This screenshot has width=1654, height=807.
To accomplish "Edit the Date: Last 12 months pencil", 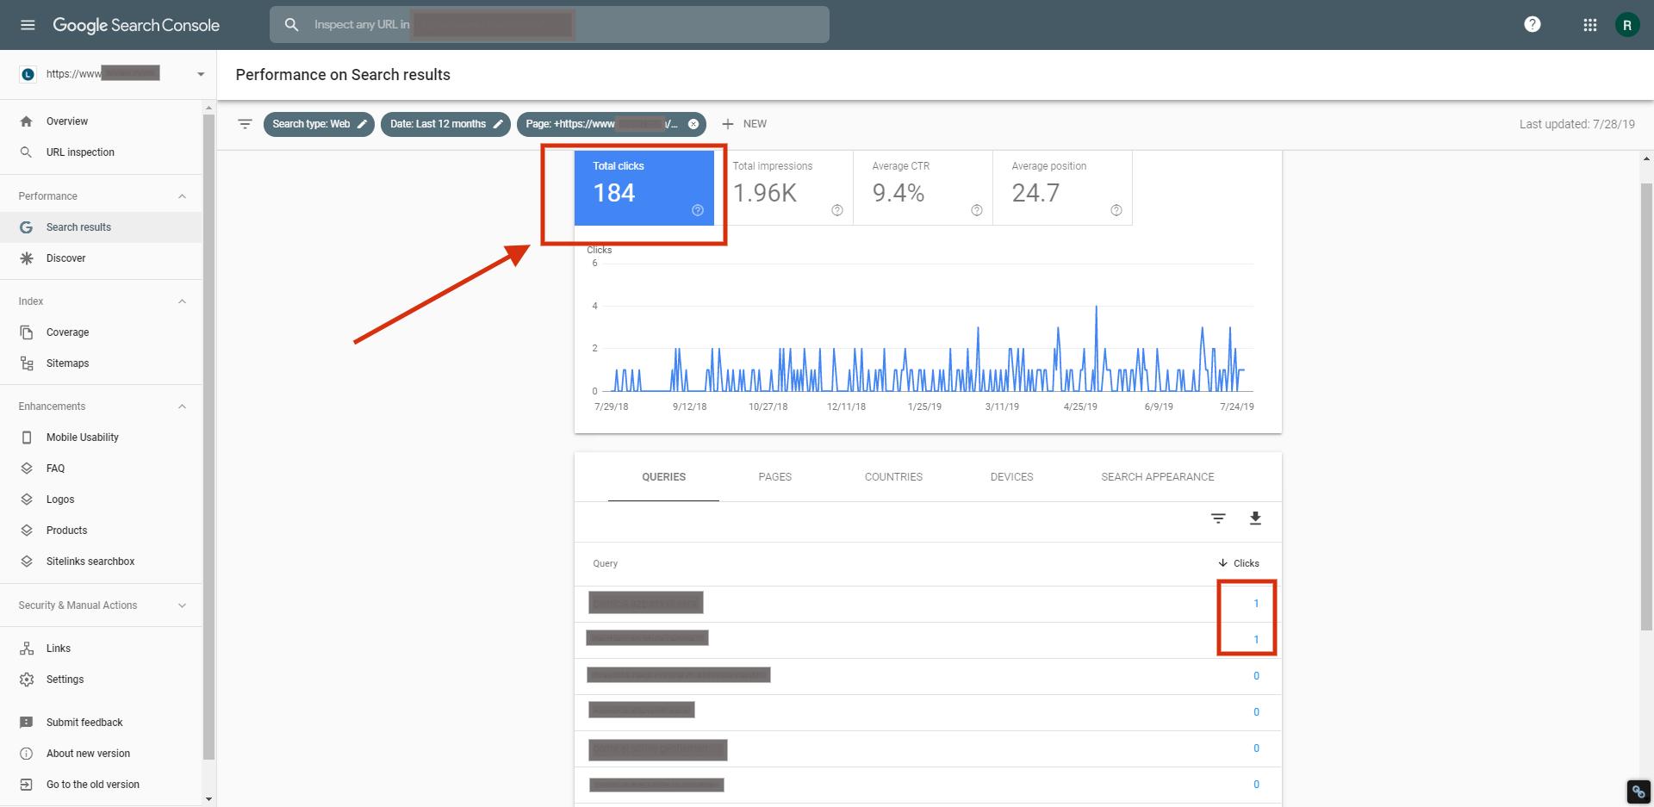I will 498,124.
